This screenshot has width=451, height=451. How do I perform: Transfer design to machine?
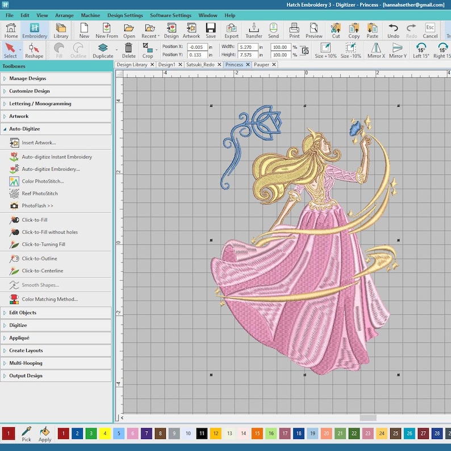pos(254,31)
